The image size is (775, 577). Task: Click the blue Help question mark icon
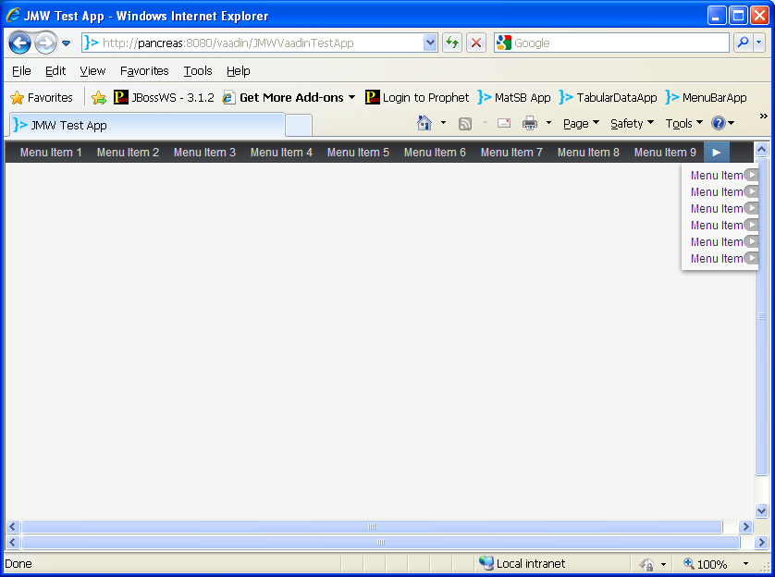pos(718,123)
